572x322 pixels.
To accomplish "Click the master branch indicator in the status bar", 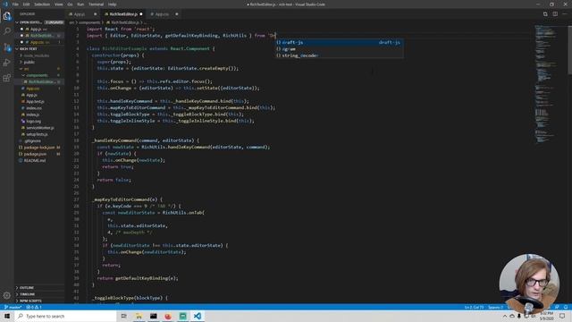I will click(13, 308).
